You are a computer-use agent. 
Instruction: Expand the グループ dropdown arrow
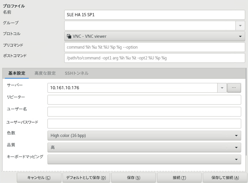(x=240, y=26)
